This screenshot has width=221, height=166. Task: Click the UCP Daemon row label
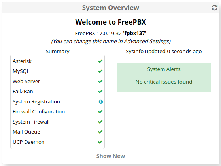point(28,142)
